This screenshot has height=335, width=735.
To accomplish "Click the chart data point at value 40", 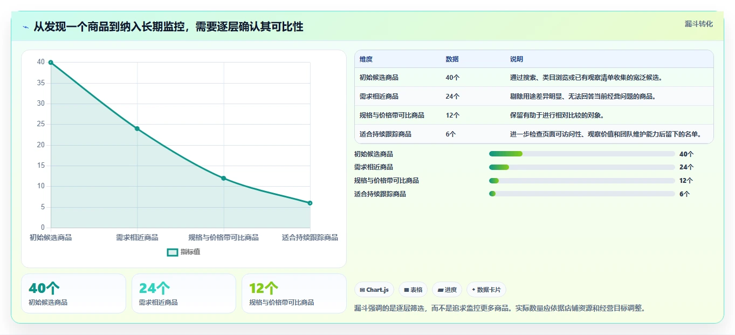I will coord(51,63).
